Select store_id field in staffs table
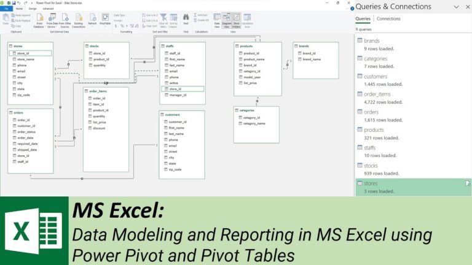The image size is (472, 265). point(183,89)
